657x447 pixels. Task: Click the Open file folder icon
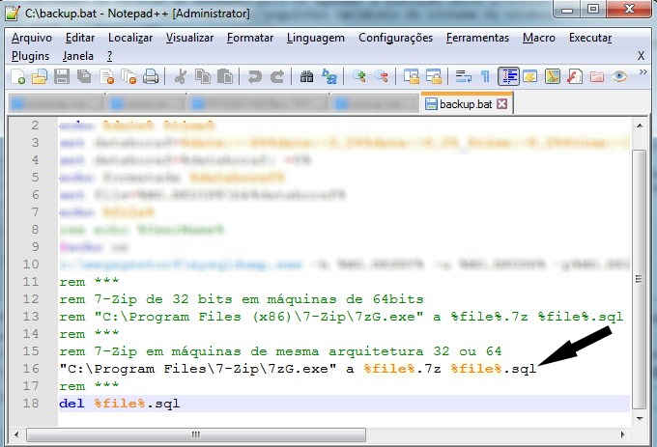40,76
